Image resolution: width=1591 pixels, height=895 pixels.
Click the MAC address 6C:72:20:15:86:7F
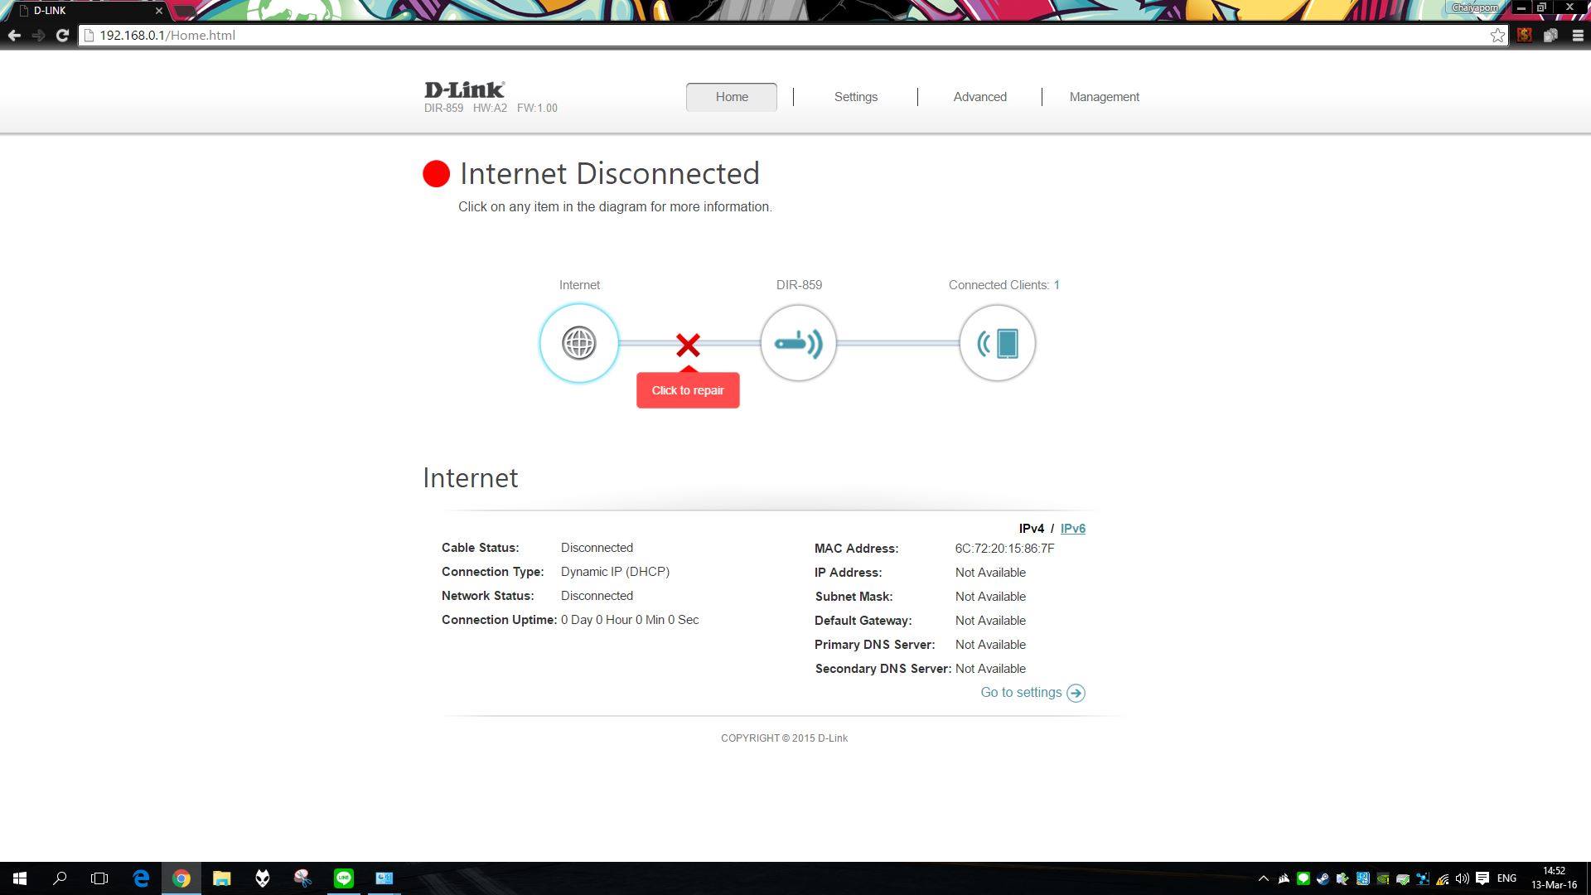coord(1004,549)
